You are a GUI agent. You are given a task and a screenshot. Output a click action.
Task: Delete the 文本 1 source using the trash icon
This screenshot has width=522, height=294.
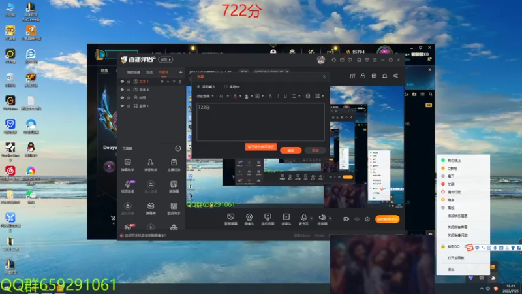tap(180, 81)
